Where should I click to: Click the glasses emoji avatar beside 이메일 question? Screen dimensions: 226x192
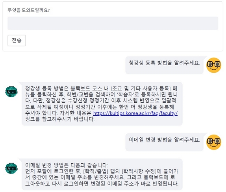click(x=214, y=142)
